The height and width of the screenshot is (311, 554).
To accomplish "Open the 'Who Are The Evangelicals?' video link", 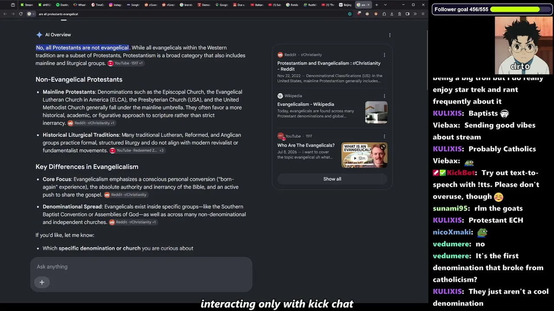I will tap(306, 145).
